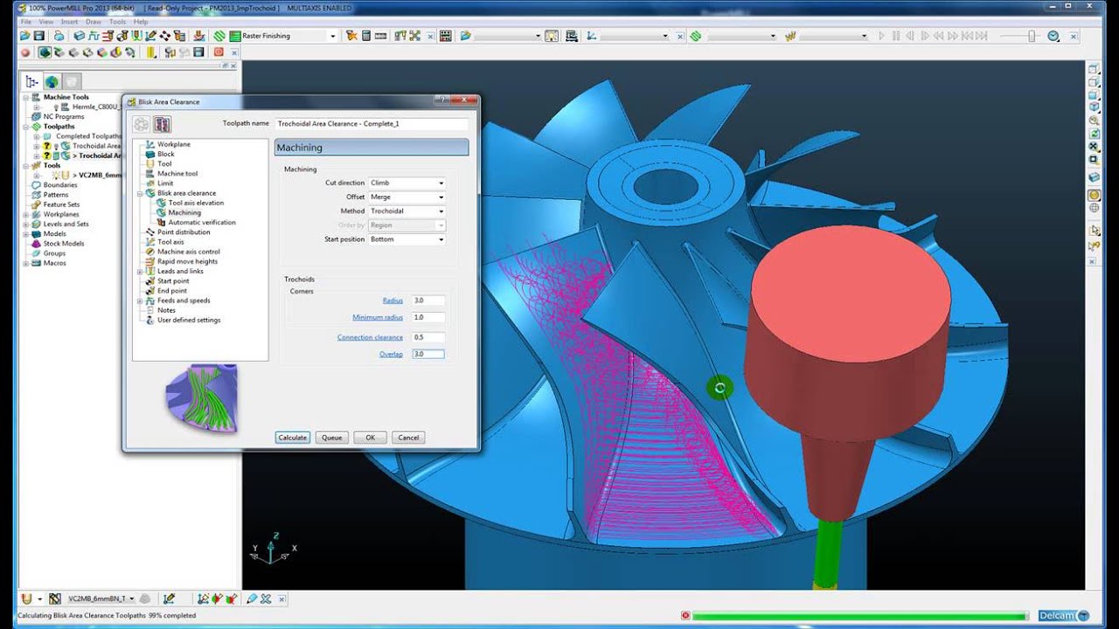This screenshot has height=629, width=1119.
Task: Select NC Programs in explorer tree
Action: click(x=64, y=116)
